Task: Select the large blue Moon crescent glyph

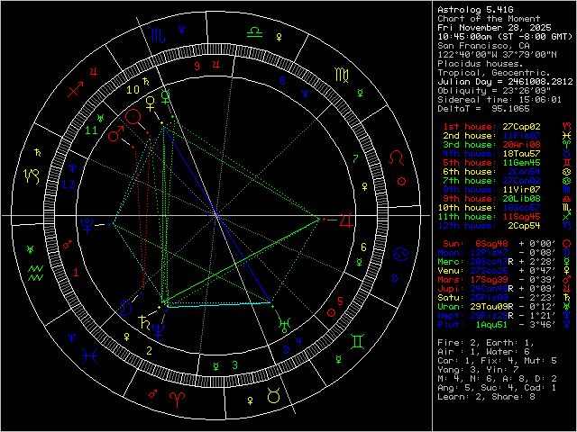Action: click(x=125, y=308)
